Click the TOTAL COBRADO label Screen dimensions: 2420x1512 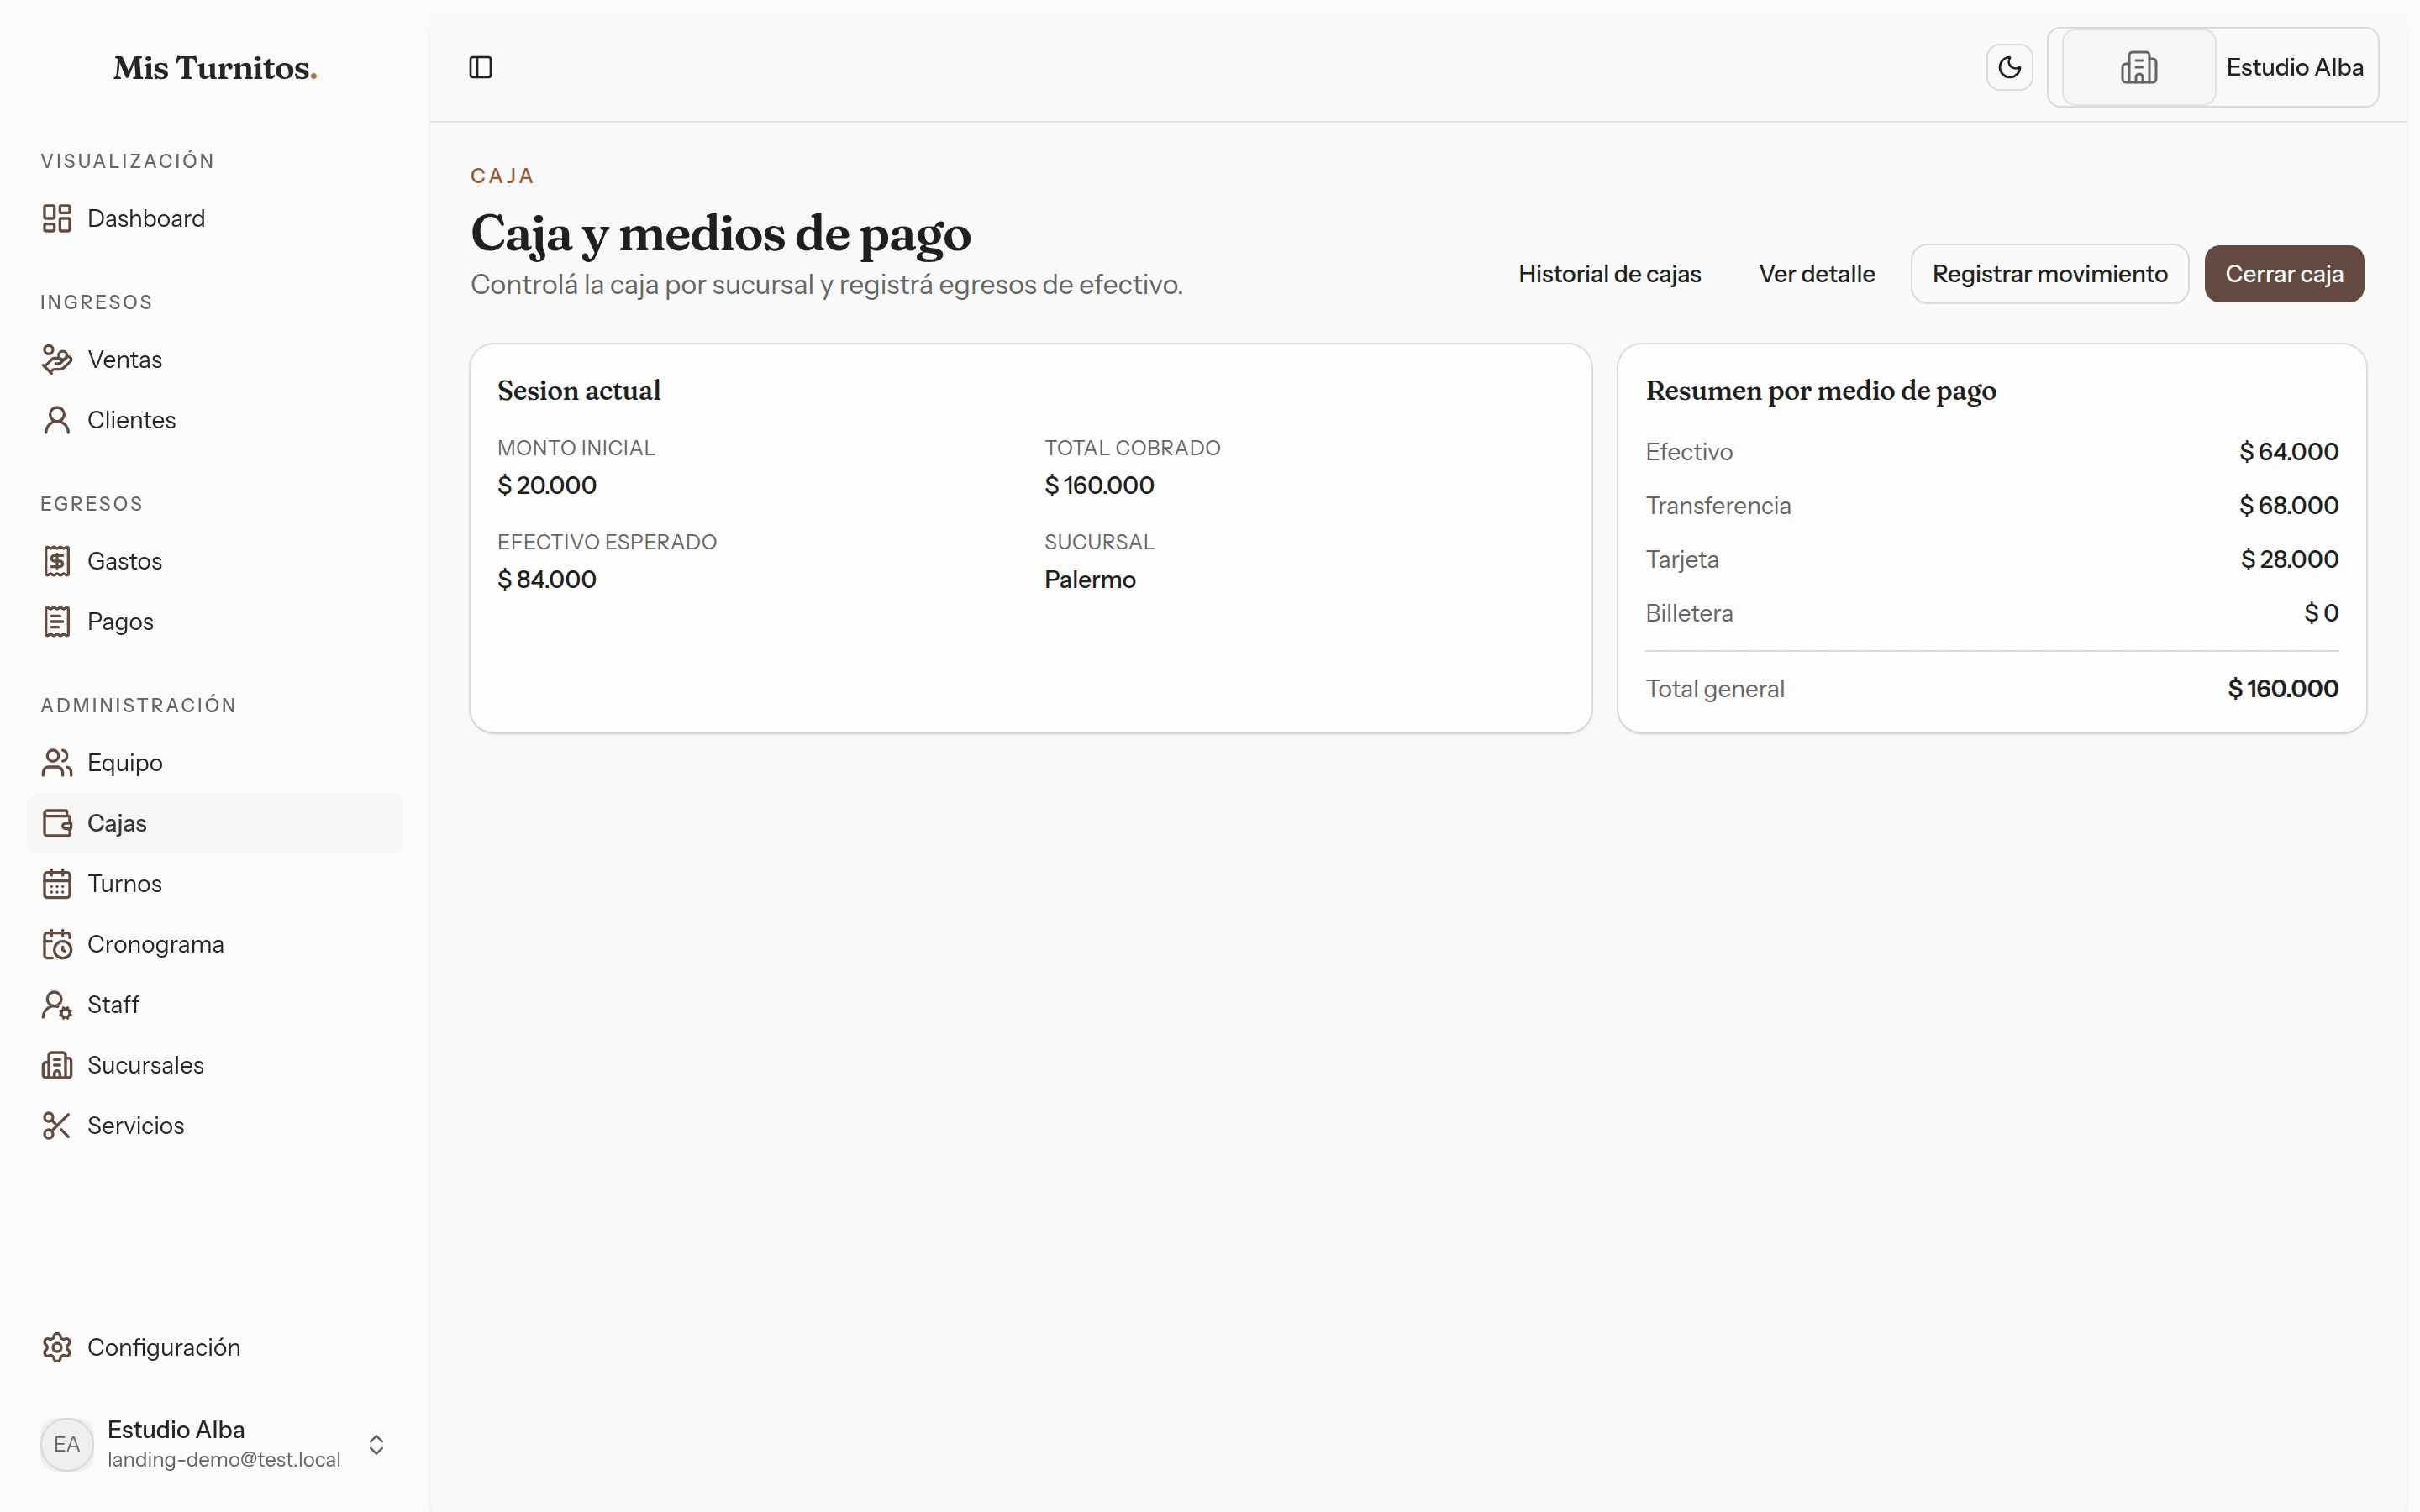[1132, 448]
